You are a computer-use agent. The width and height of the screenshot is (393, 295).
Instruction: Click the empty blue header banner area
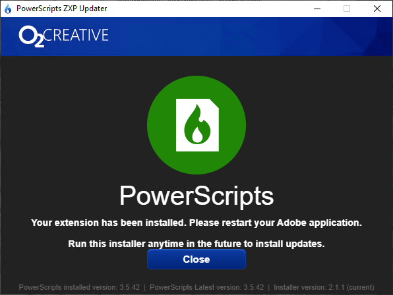click(251, 36)
